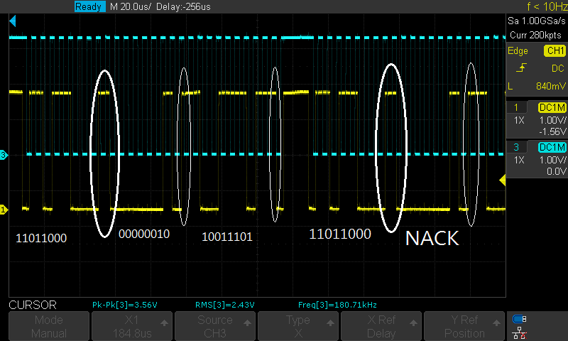This screenshot has width=568, height=341.
Task: Click the USB storage status icon
Action: coord(520,319)
